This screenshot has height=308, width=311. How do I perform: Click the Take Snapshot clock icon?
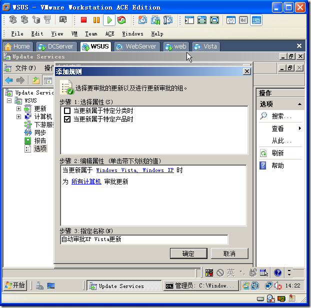point(142,20)
